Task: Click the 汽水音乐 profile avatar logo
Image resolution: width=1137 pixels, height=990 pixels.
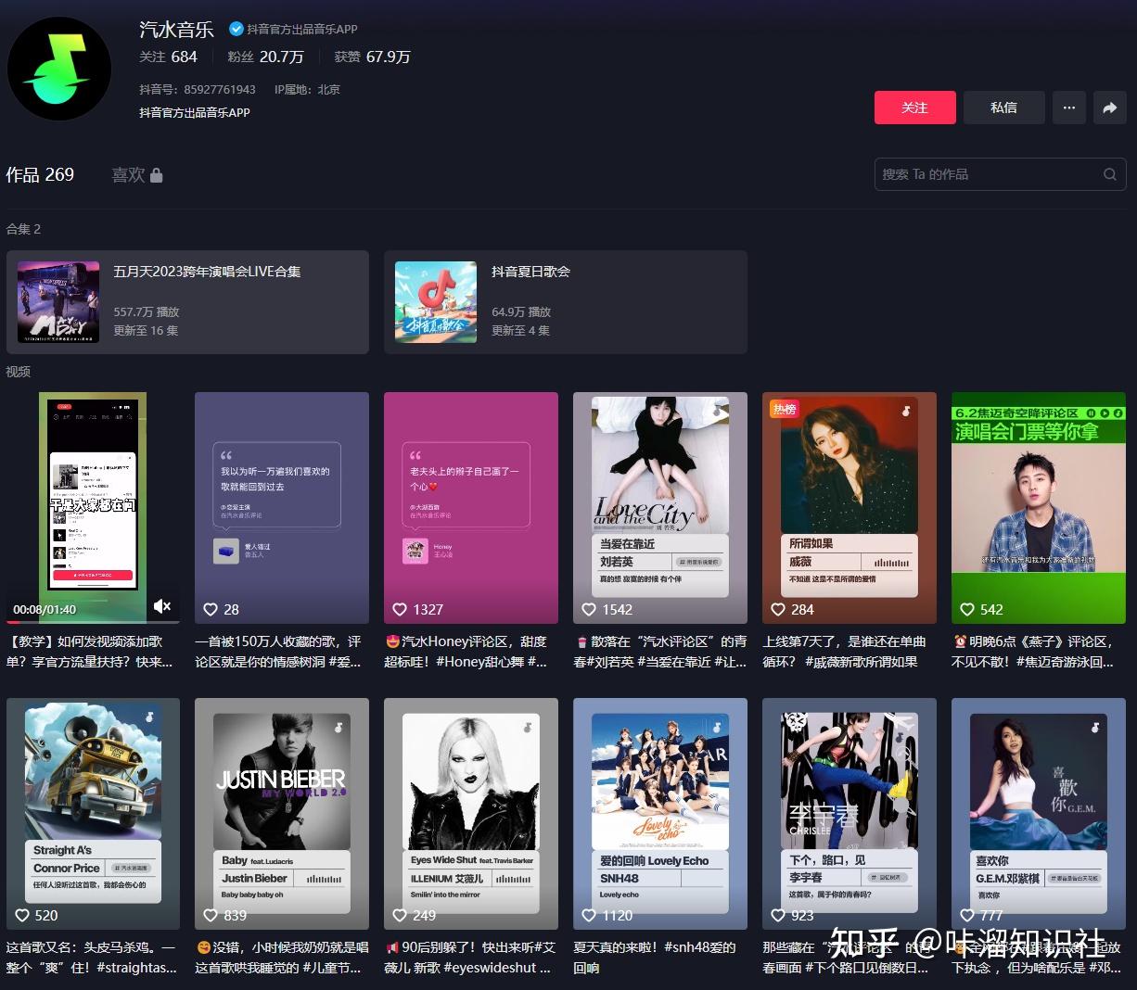Action: click(x=59, y=68)
